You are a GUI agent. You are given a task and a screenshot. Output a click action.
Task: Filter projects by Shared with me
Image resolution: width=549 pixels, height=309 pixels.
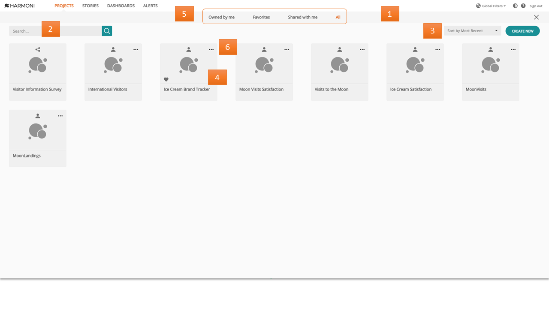303,17
